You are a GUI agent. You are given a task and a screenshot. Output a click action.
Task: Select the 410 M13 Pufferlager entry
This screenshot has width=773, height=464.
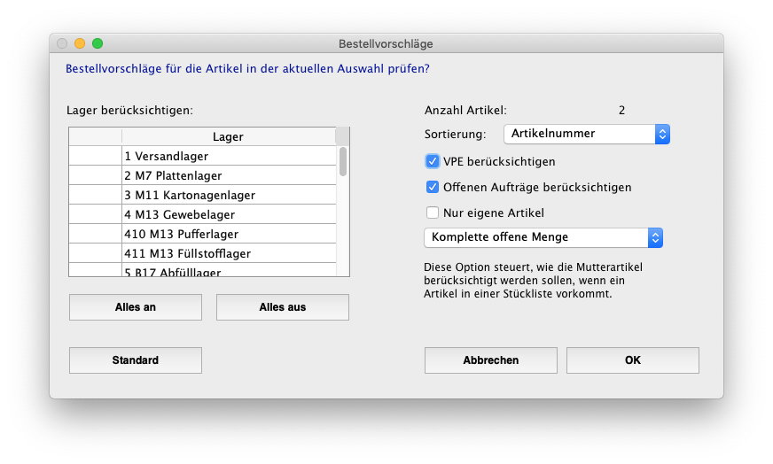(x=228, y=234)
